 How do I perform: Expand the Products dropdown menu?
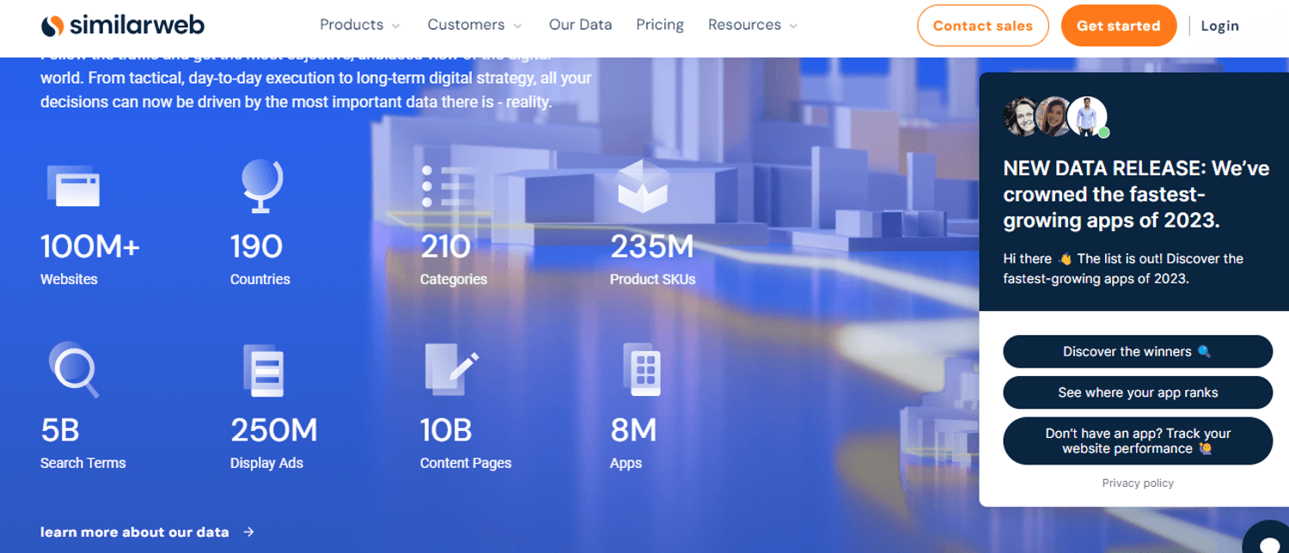(360, 25)
